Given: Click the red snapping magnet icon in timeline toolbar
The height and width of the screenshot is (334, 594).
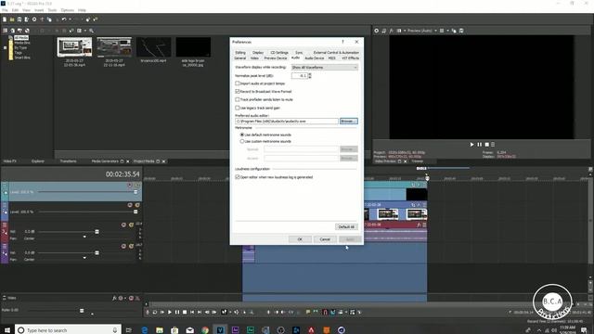Looking at the screenshot, I should 325,312.
